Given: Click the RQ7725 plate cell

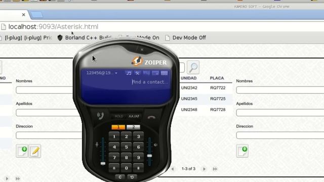Looking at the screenshot, I should [x=218, y=99].
